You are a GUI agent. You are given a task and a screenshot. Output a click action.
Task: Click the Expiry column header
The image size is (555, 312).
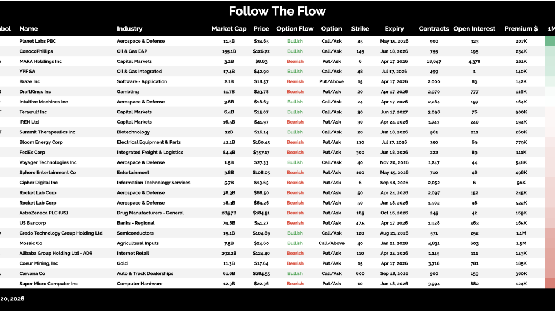click(394, 29)
